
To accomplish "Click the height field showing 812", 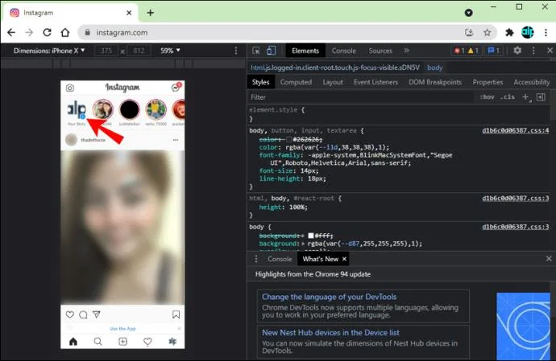I will coord(139,51).
